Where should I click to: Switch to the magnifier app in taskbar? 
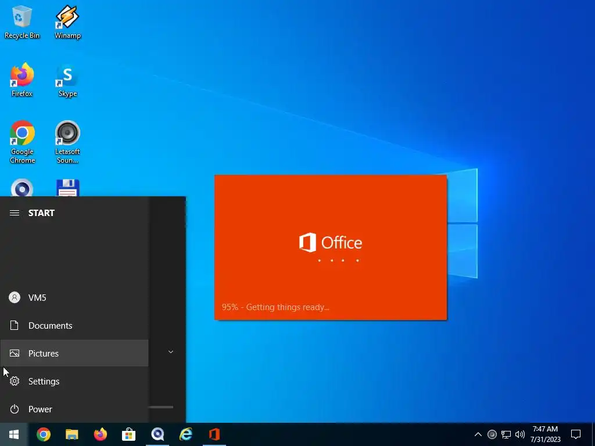click(x=157, y=434)
